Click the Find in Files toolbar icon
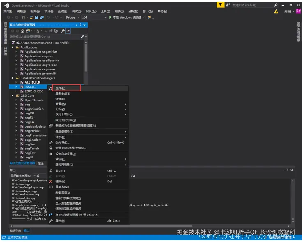The width and height of the screenshot is (302, 242). point(149,17)
